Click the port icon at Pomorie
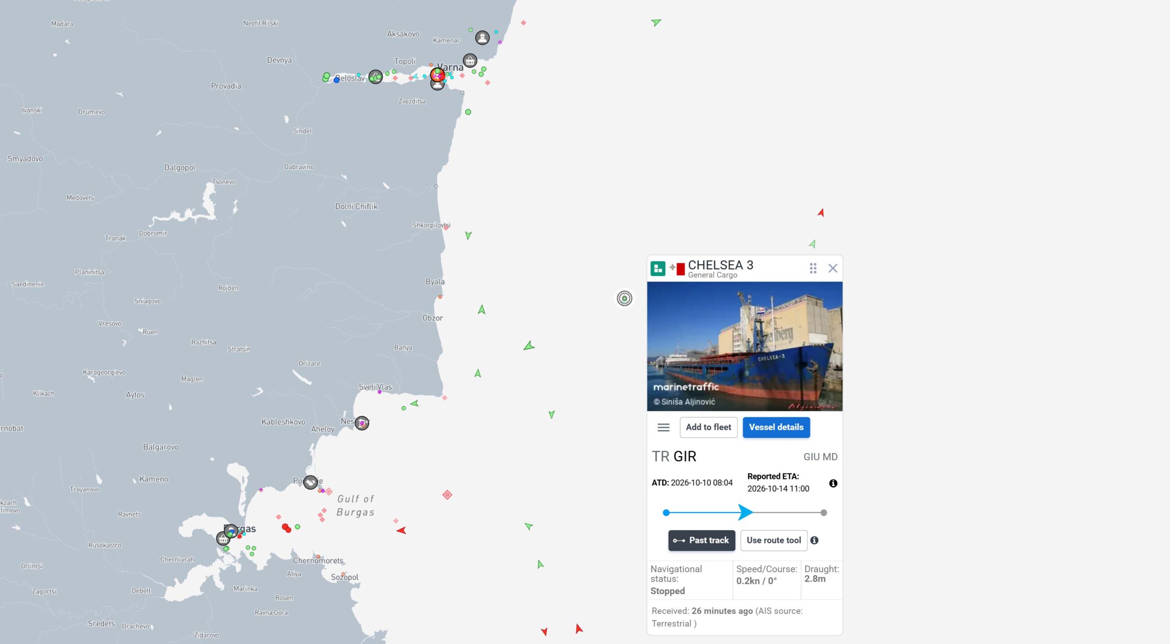Image resolution: width=1170 pixels, height=644 pixels. pyautogui.click(x=310, y=482)
